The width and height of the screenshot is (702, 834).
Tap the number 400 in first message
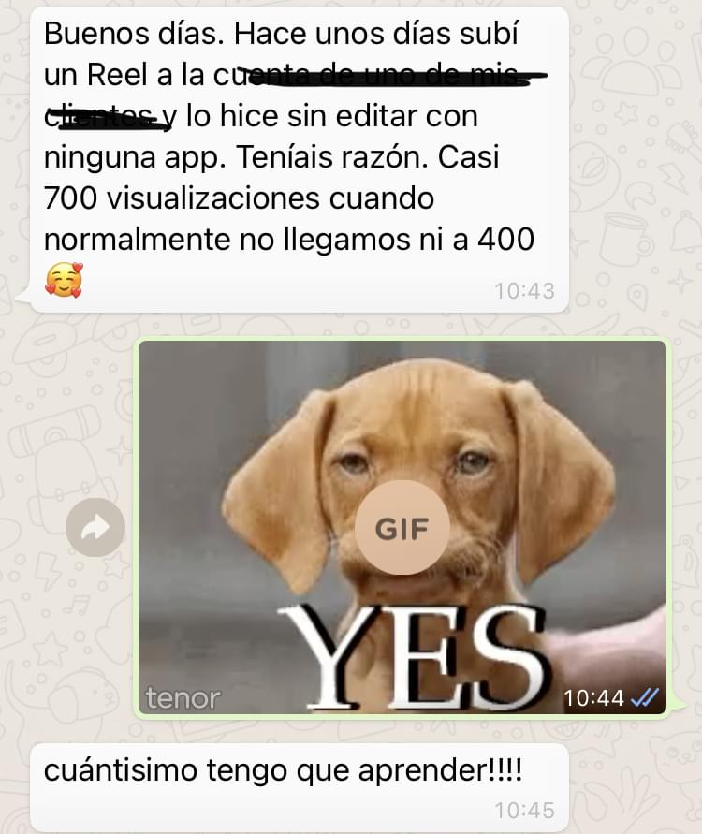click(505, 240)
